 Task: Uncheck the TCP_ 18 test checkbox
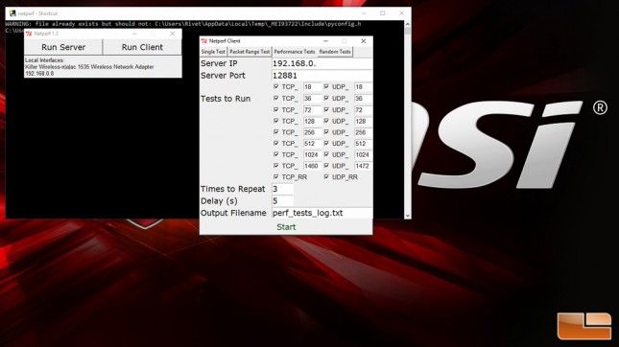(276, 86)
